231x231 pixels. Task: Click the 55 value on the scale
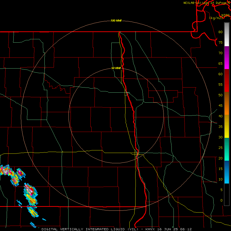[220, 85]
